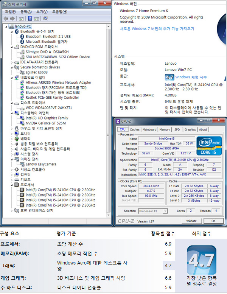Switch to the Memory tab in CPU-Z
This screenshot has height=294, width=227.
(x=165, y=129)
